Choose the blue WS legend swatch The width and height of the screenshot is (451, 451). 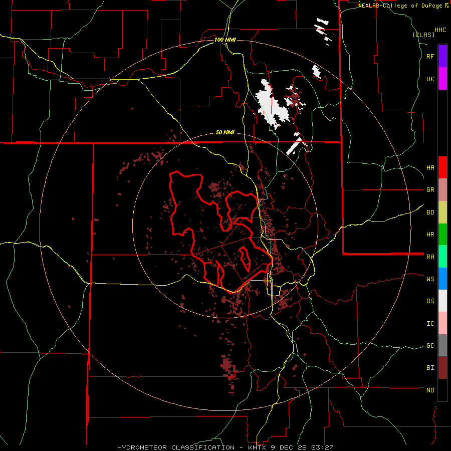(x=442, y=279)
